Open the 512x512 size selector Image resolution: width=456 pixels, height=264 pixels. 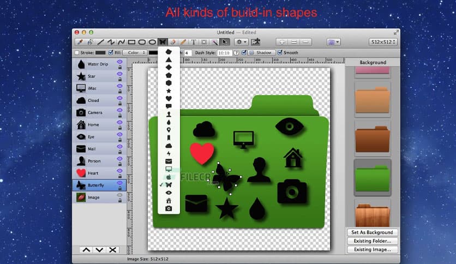383,42
